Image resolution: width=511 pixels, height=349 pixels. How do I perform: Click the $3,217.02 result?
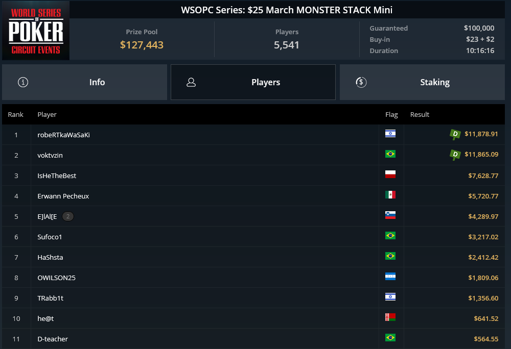pos(483,237)
